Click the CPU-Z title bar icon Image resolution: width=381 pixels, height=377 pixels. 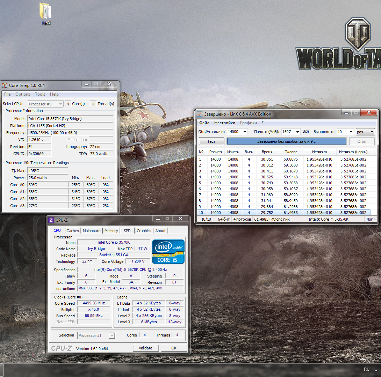pyautogui.click(x=51, y=220)
